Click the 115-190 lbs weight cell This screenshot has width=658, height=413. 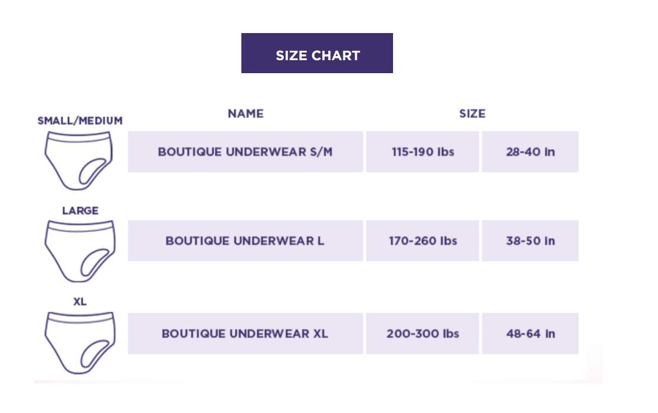click(423, 152)
